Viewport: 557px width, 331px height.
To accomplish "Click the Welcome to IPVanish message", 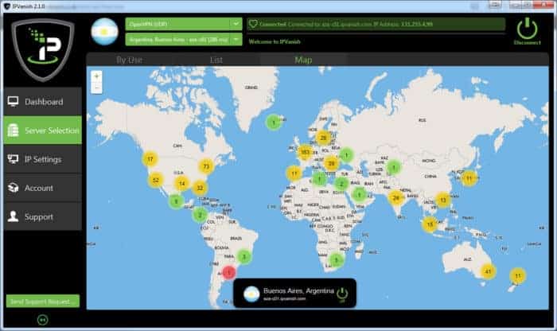I will point(275,41).
